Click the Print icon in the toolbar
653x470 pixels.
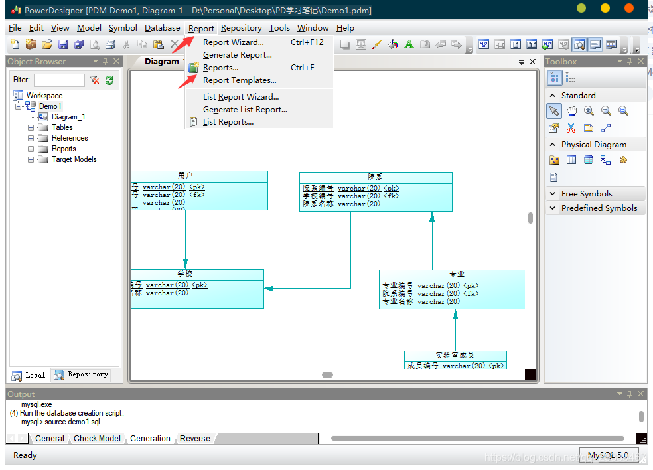pos(110,44)
